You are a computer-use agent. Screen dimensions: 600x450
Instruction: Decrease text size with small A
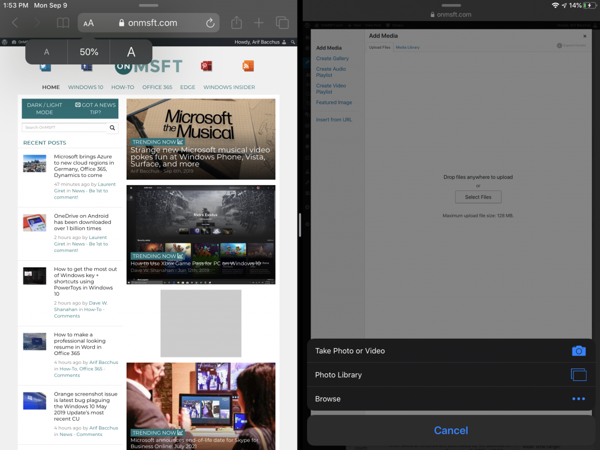(x=47, y=52)
